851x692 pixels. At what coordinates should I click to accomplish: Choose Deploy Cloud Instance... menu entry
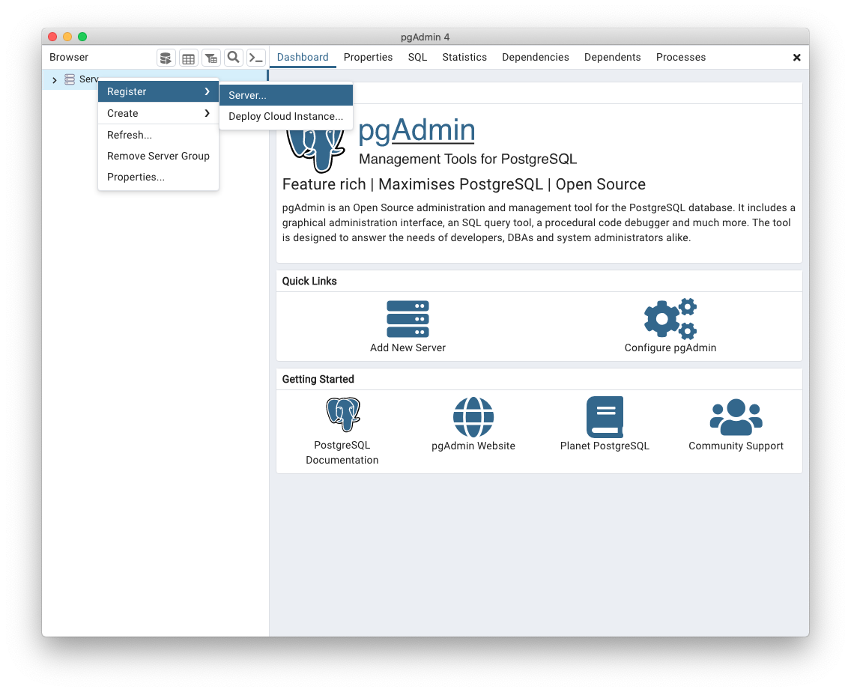point(285,116)
